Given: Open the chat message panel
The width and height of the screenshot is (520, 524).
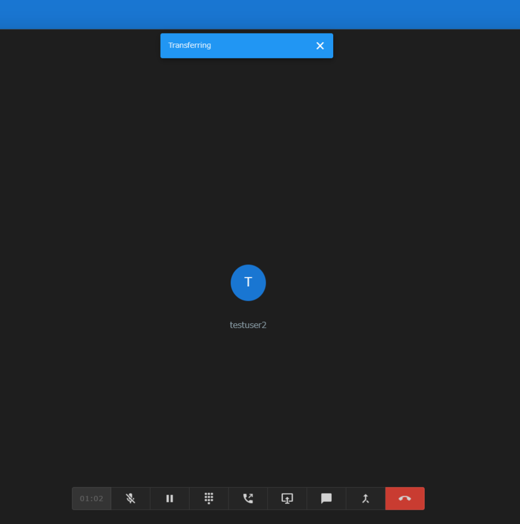Looking at the screenshot, I should tap(327, 498).
